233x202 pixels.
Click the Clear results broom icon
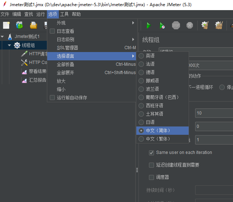[x=205, y=25]
